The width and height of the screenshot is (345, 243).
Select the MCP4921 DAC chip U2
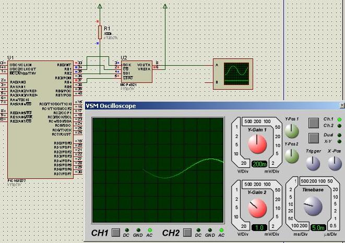click(137, 71)
